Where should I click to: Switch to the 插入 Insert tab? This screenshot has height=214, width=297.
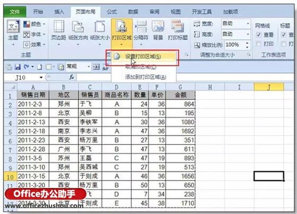[x=59, y=12]
